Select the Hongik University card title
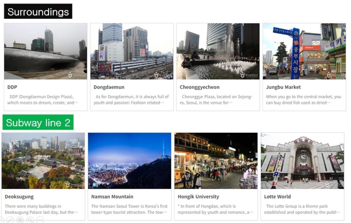Viewport: 351px width, 223px height. click(198, 197)
